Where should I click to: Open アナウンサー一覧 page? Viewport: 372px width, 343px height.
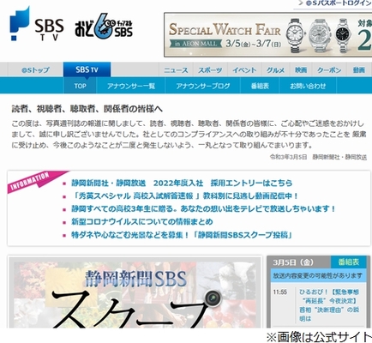[131, 86]
